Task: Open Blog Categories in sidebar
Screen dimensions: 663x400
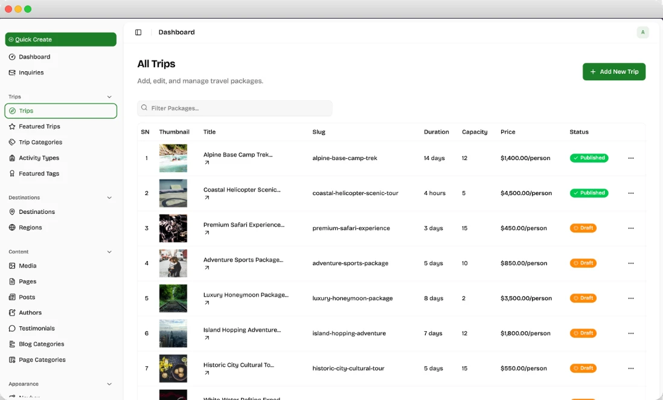Action: click(60, 344)
